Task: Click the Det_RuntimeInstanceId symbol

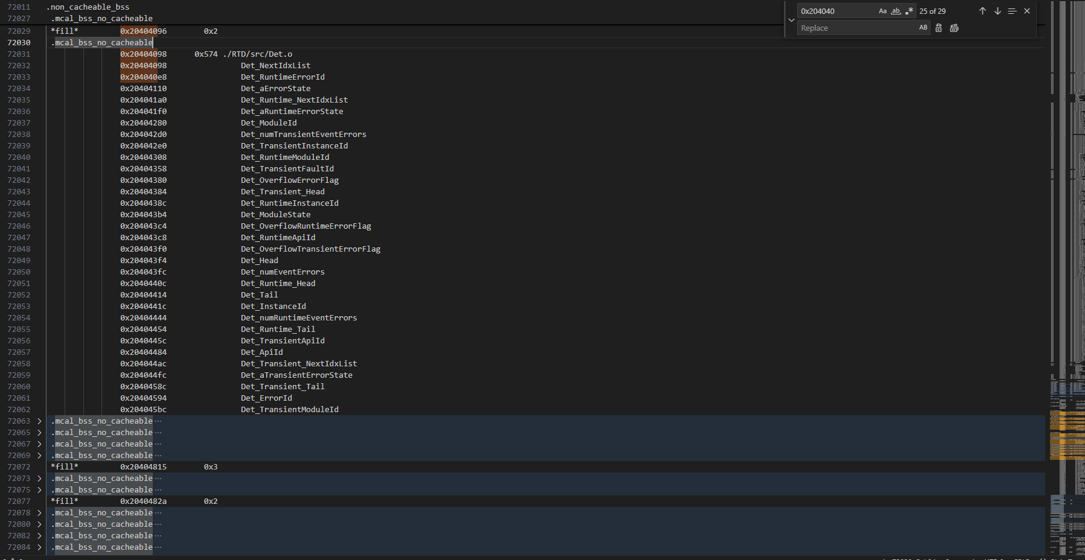Action: coord(290,203)
